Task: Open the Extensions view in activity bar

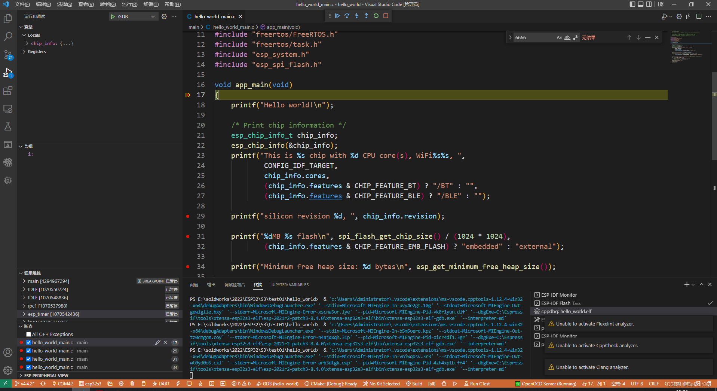Action: (8, 91)
